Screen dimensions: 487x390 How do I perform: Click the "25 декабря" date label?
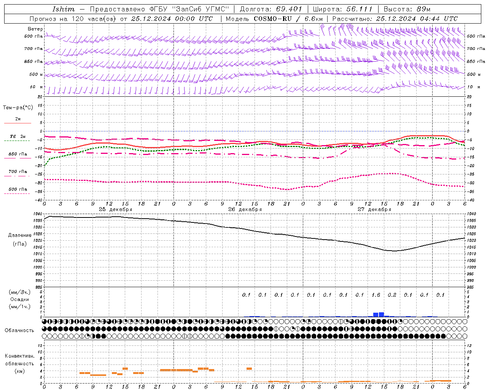pyautogui.click(x=116, y=209)
